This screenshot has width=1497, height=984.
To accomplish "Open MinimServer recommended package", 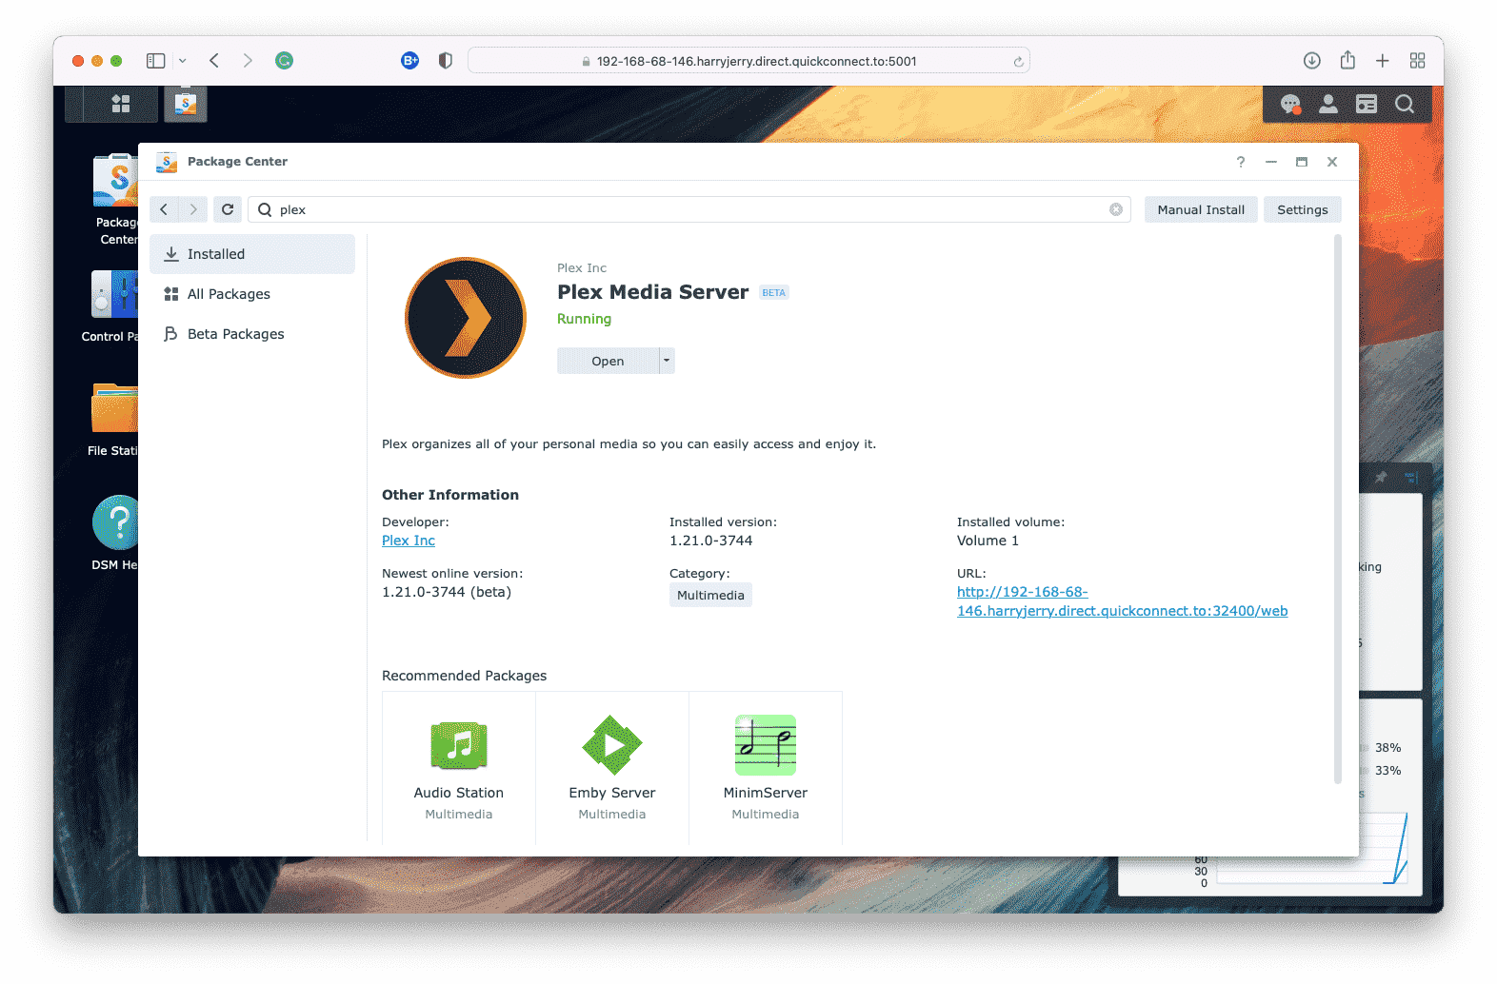I will tap(766, 767).
